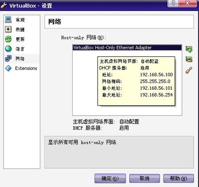Go to the 更新 settings section
Screen dimensions: 199x187
(x=20, y=39)
